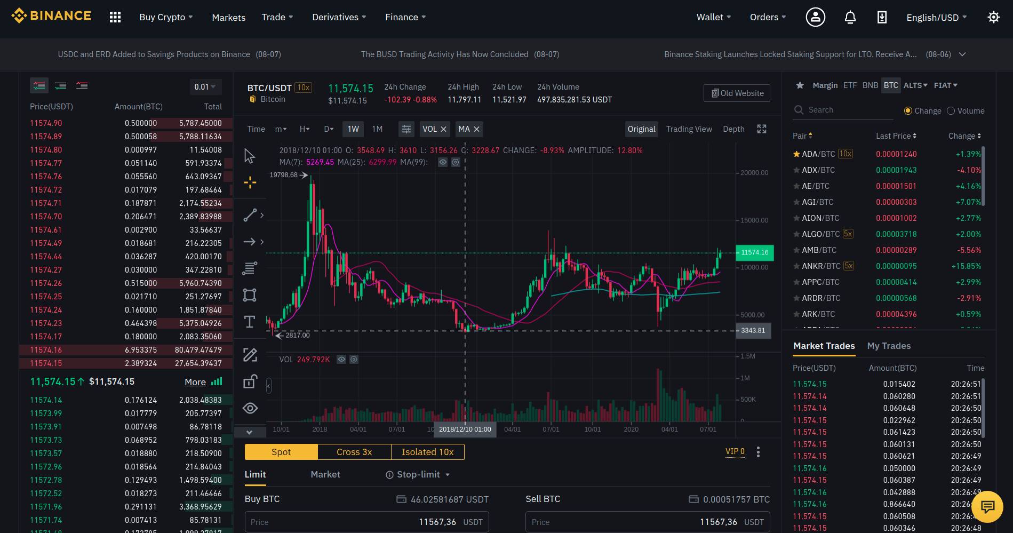The height and width of the screenshot is (533, 1013).
Task: Select the Fibonacci retracement lines tool
Action: tap(250, 268)
